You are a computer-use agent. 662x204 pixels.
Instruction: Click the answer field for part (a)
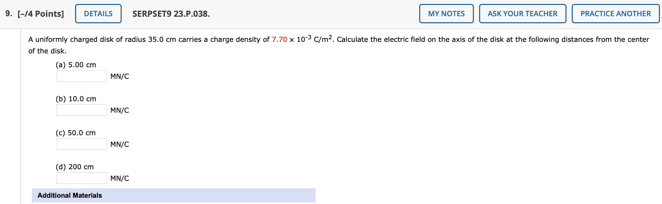pos(81,76)
